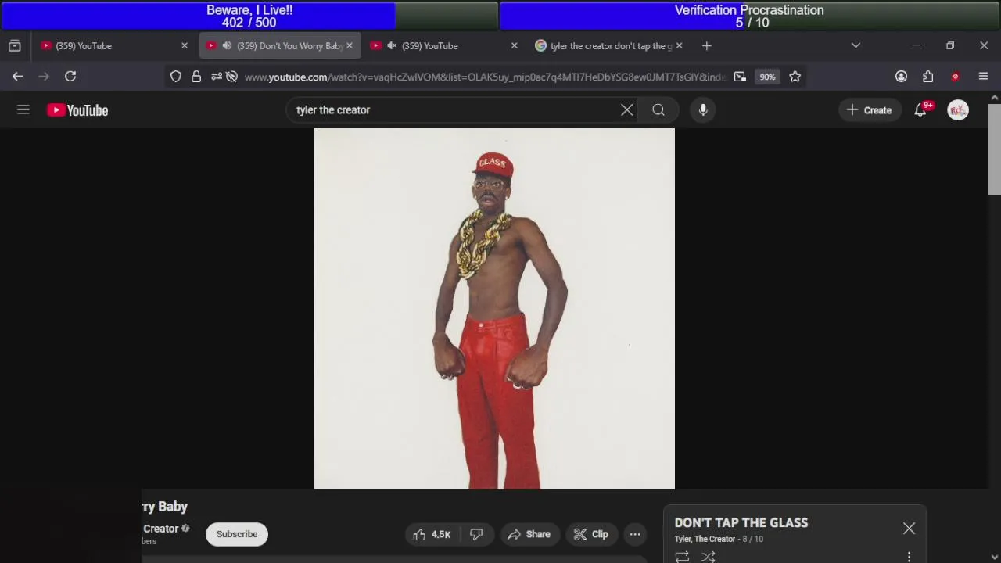Clear the YouTube search box text

point(627,110)
